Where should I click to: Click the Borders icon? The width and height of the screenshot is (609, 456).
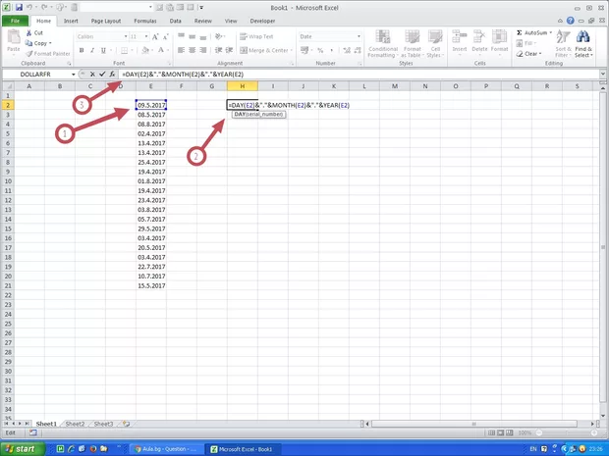[x=125, y=50]
